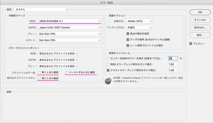This screenshot has height=123, width=213.
Task: Click the OK button
Action: click(200, 12)
